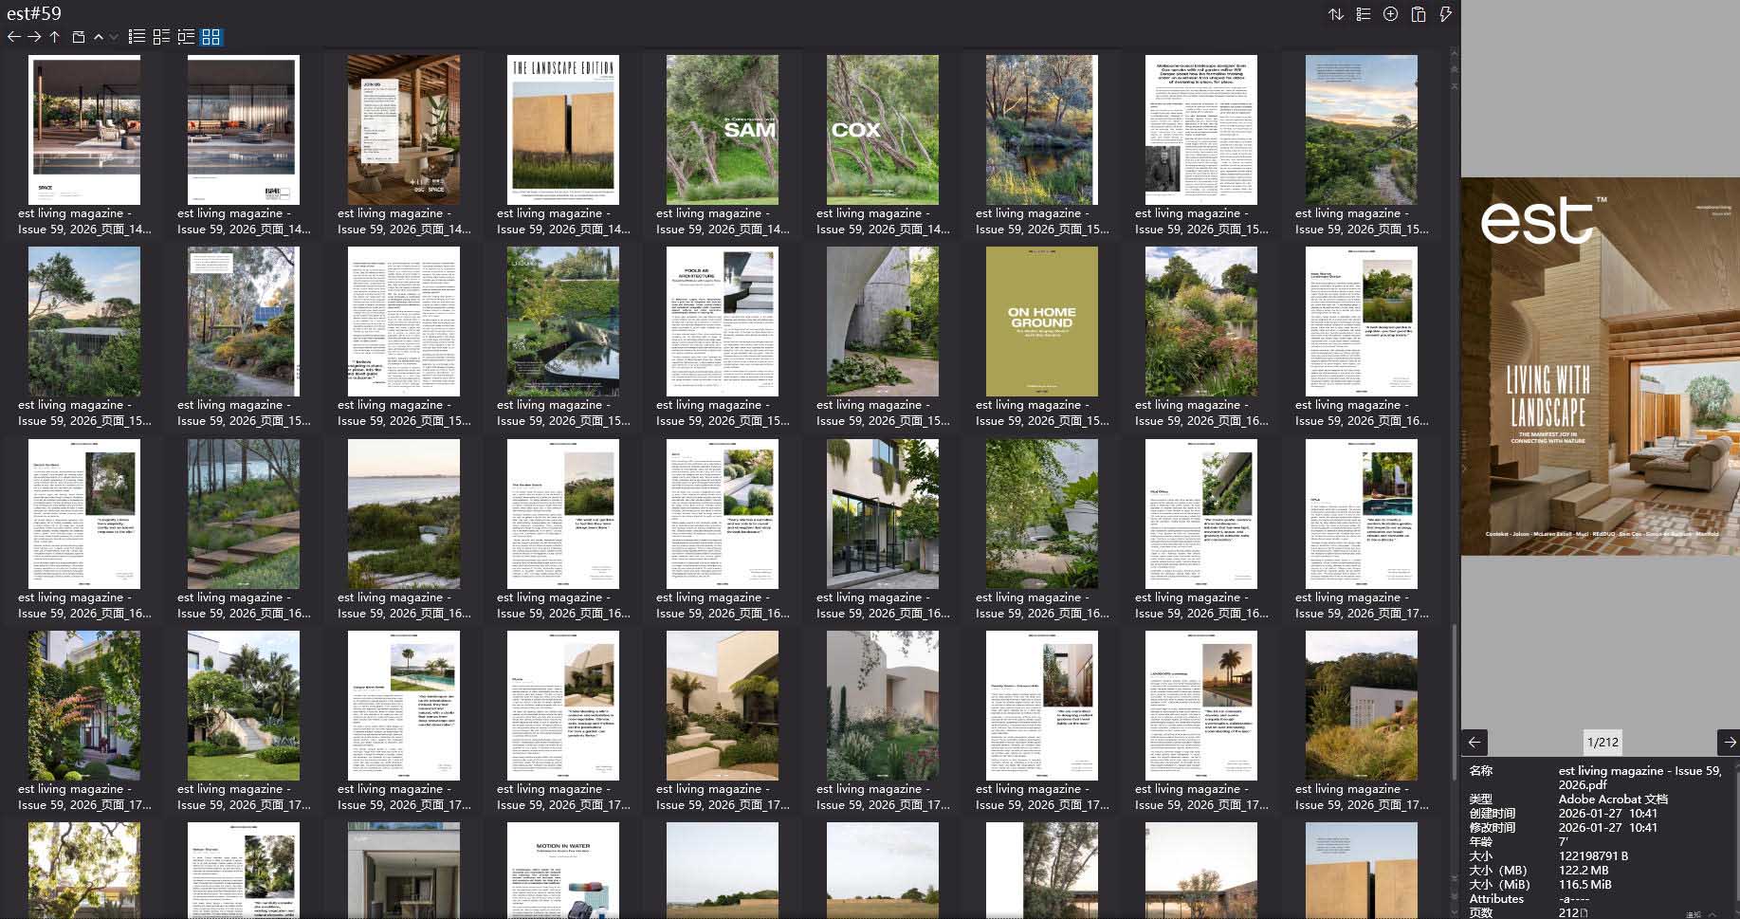Go up to the parent folder

[55, 37]
